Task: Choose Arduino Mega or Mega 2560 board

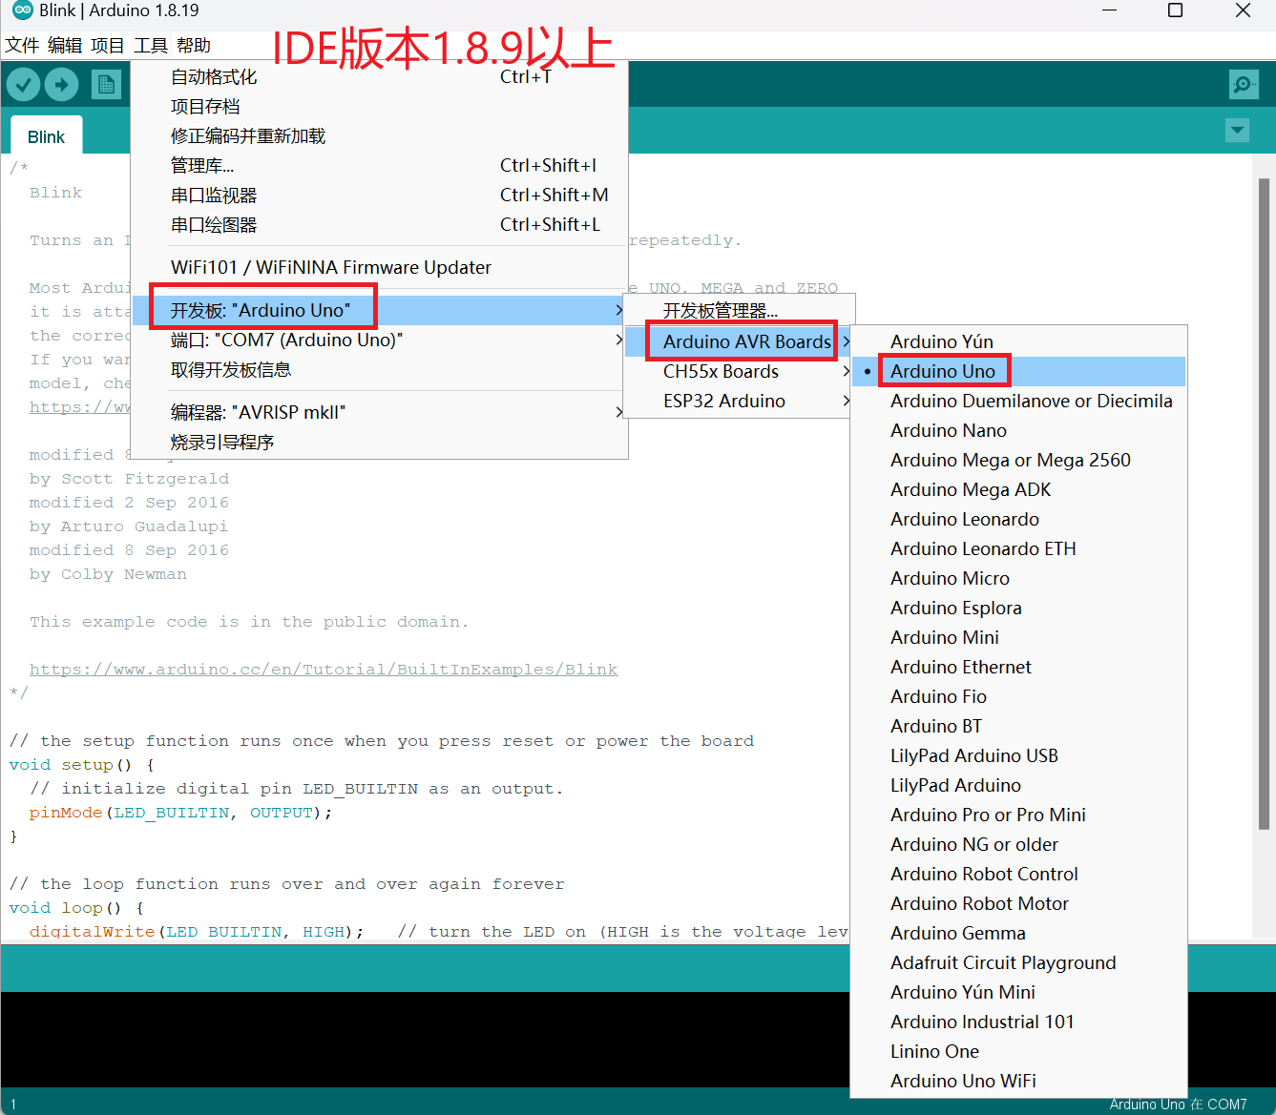Action: tap(1010, 460)
